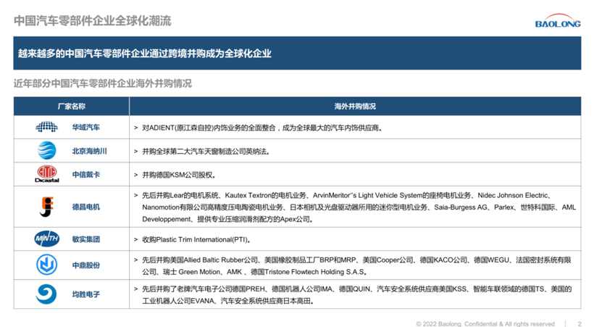Select the slide title 中国汽车零部件企业全球化潮流
594x327 pixels.
[x=93, y=21]
